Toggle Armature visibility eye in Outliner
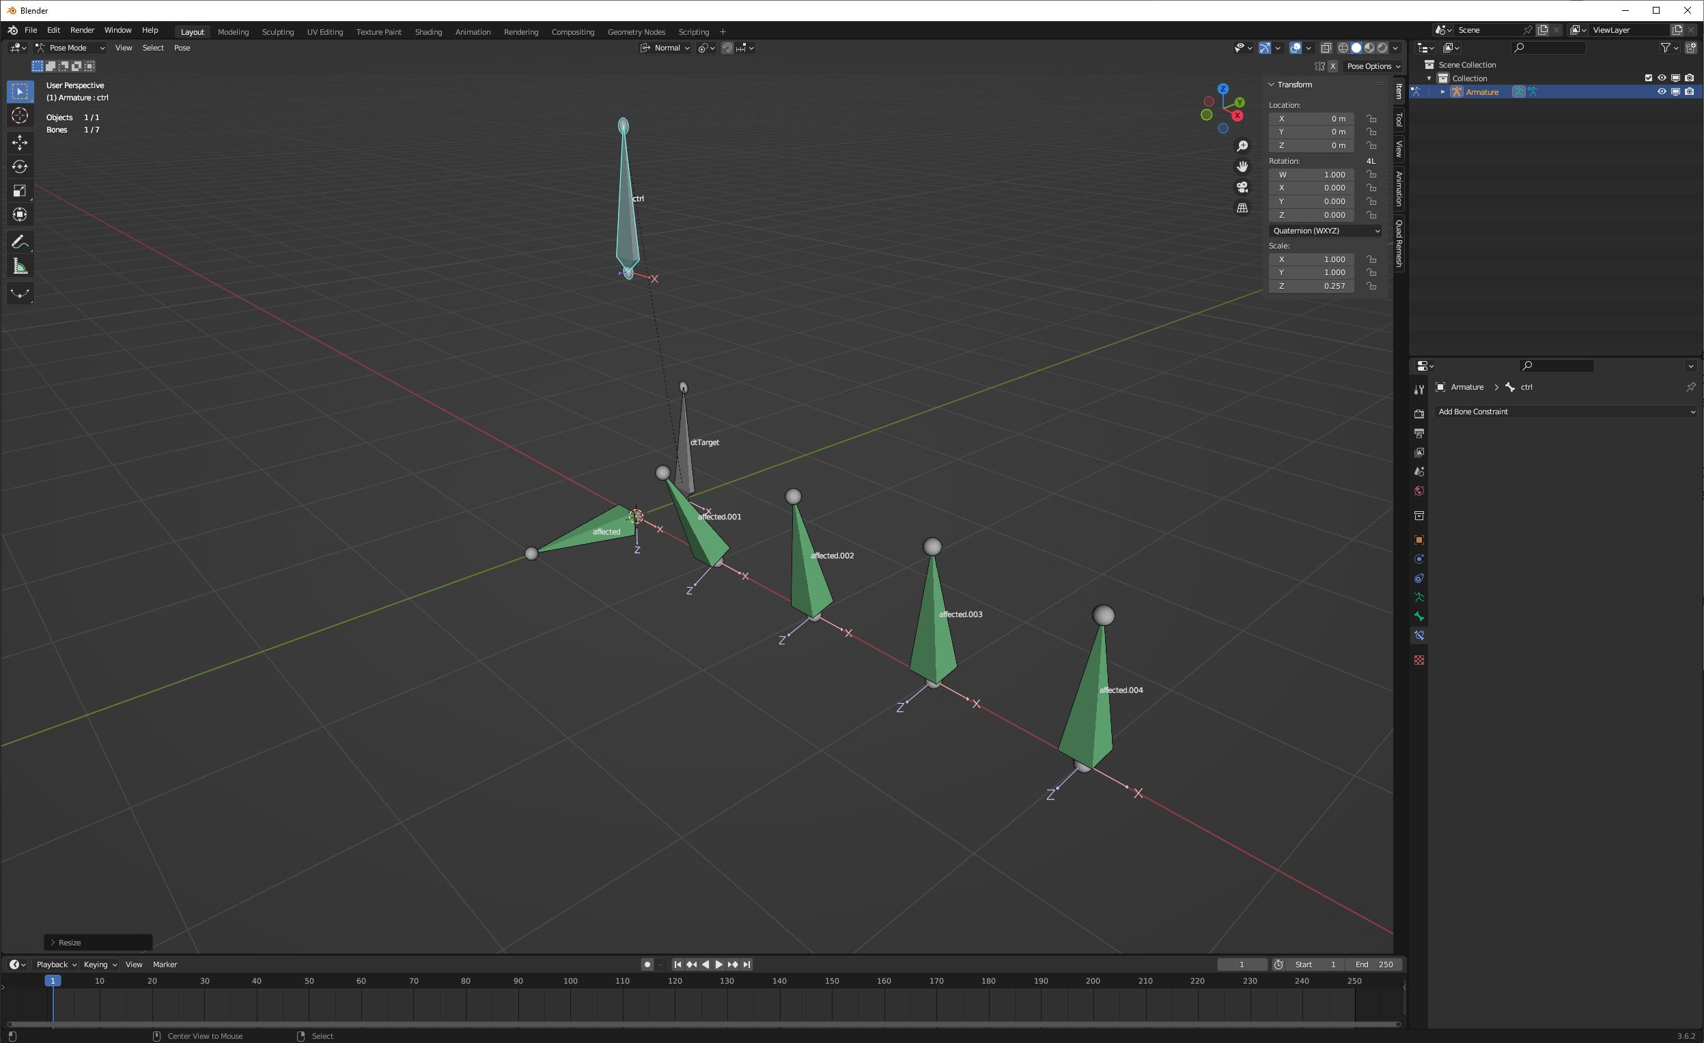Viewport: 1704px width, 1043px height. tap(1662, 92)
